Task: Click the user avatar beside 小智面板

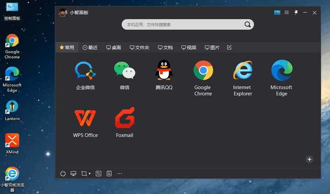Action: [x=63, y=12]
